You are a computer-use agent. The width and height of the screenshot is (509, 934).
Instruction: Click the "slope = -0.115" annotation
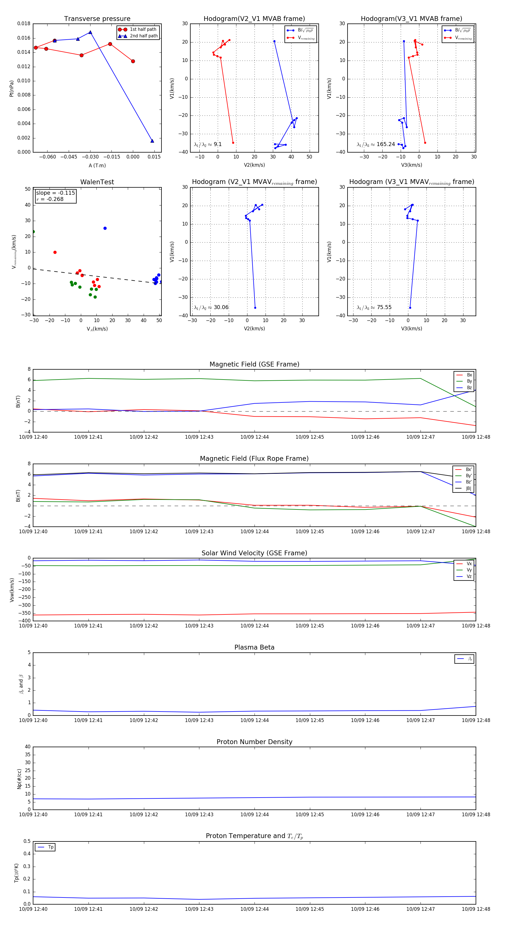point(55,193)
